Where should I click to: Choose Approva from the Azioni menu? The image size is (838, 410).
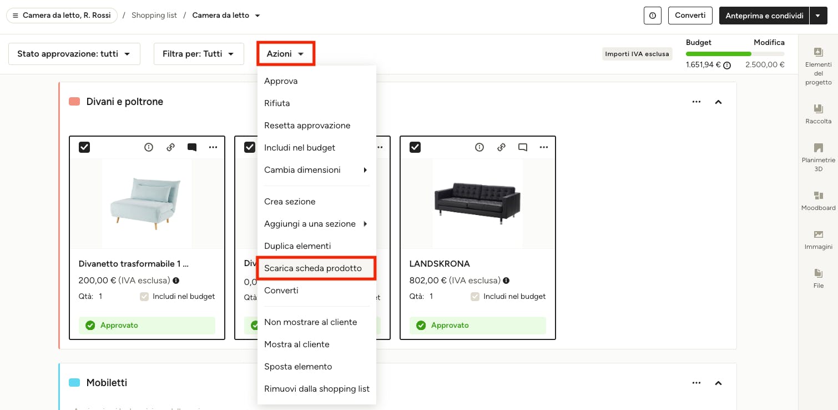coord(317,81)
